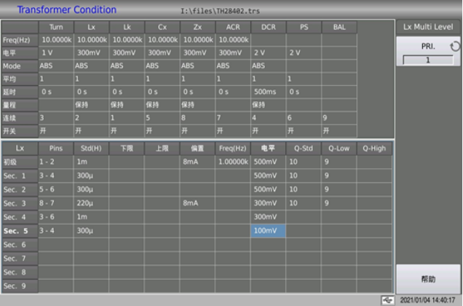Click the highlighted 100mV level cell
Viewport: 463px width, 306px height.
[268, 230]
